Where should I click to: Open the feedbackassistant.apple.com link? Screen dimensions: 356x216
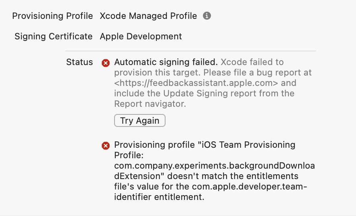(196, 83)
